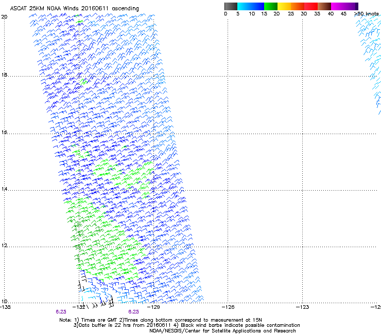
Task: Click the longitude axis label '-135'
Action: pyautogui.click(x=5, y=307)
